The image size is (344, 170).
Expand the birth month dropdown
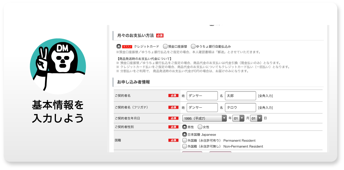pos(238,118)
